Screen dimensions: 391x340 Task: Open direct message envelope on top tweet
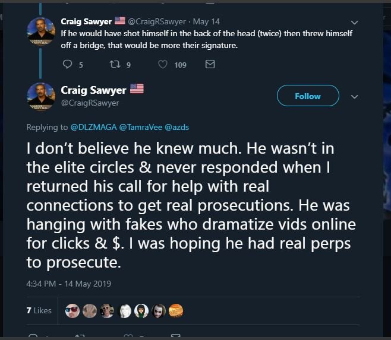[209, 65]
